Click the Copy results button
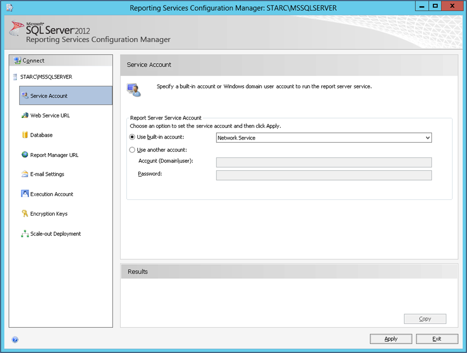 click(x=425, y=319)
